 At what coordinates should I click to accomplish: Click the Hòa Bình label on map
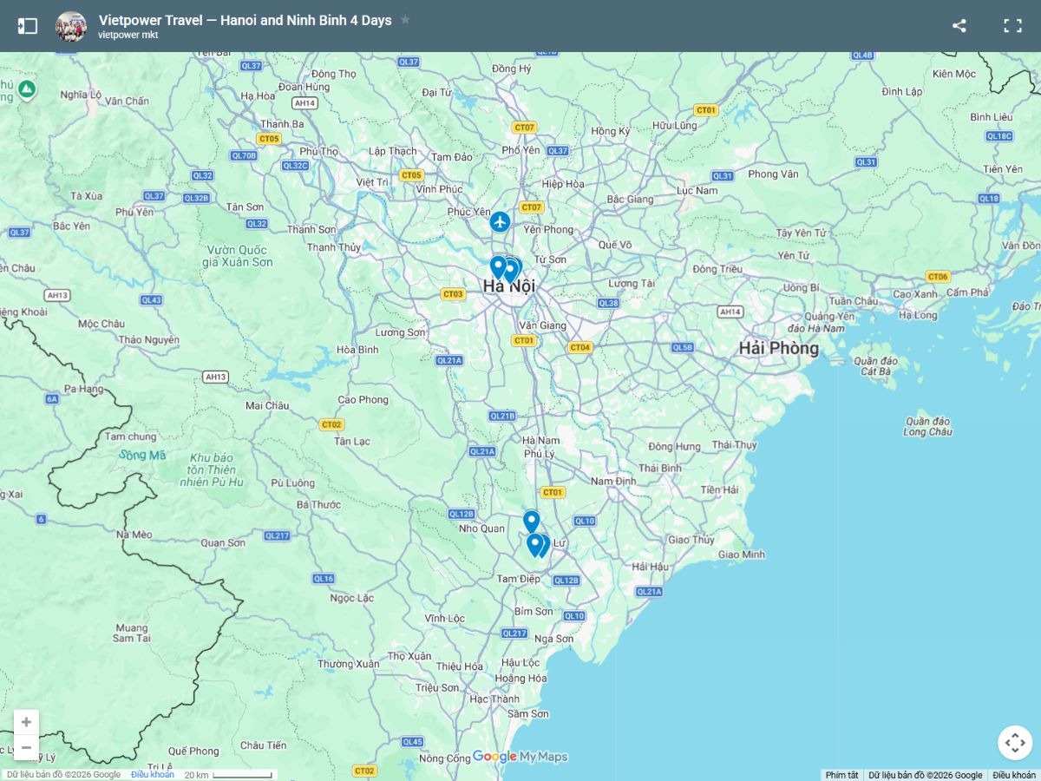pos(357,350)
